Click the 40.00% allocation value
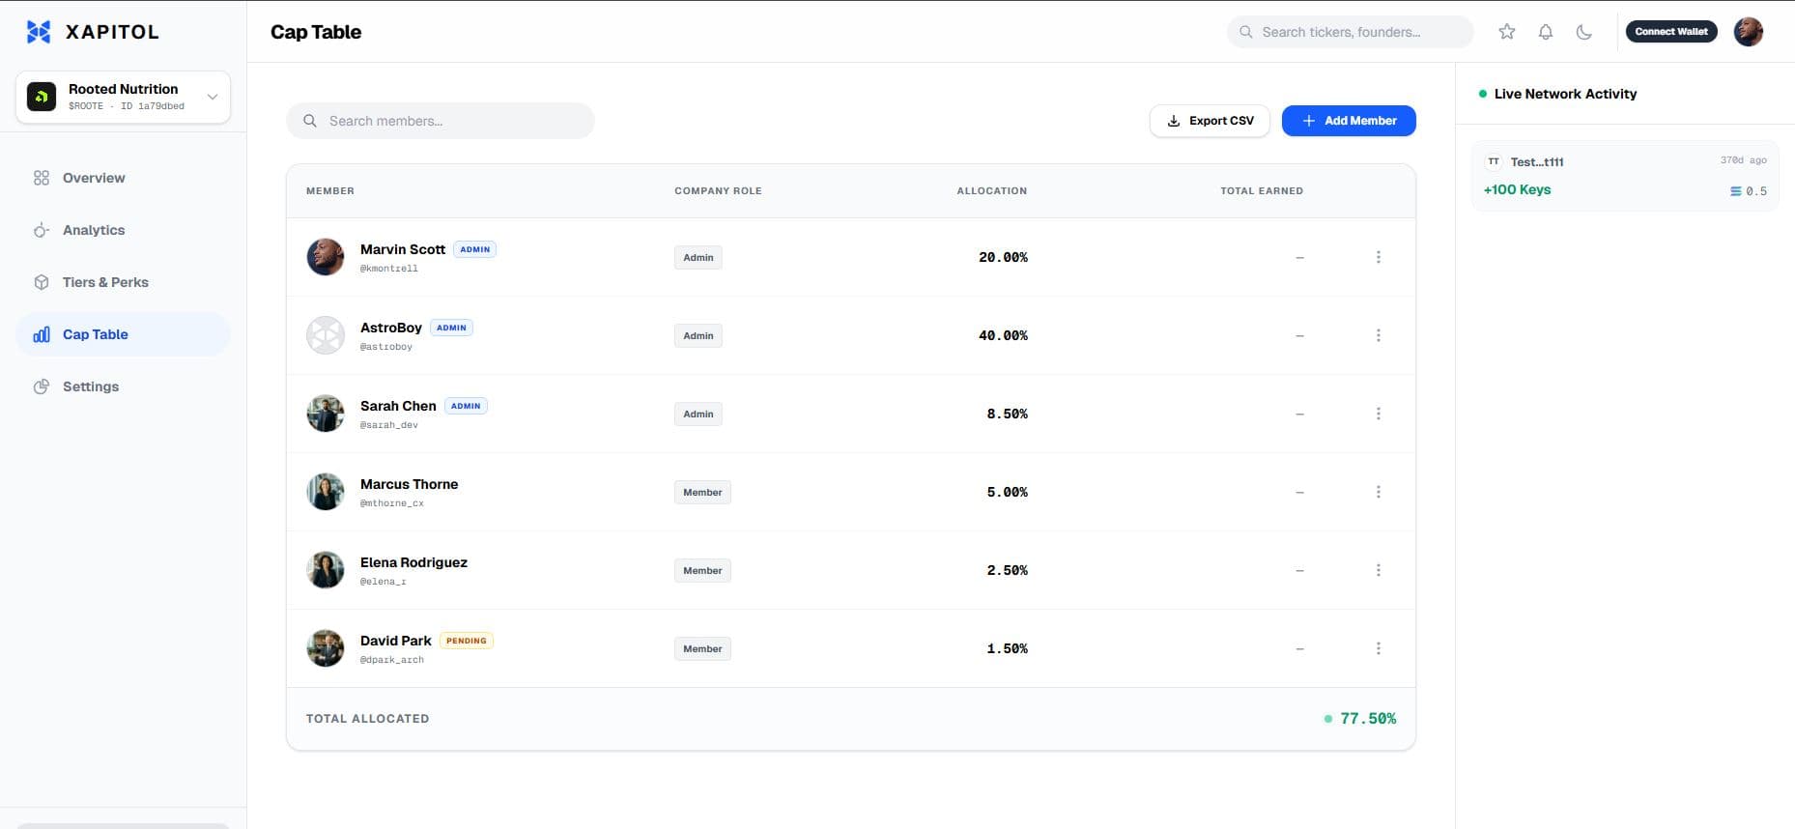The height and width of the screenshot is (829, 1795). point(1003,335)
